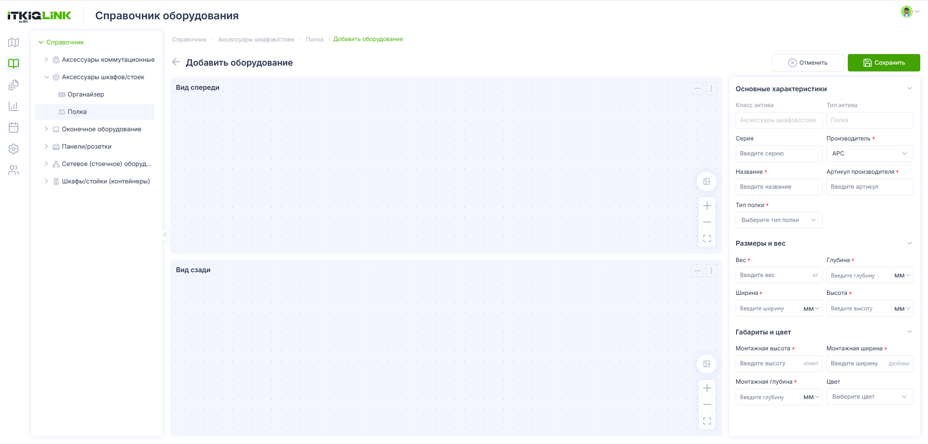Collapse Основные характеристики section
928x444 pixels.
pyautogui.click(x=909, y=88)
